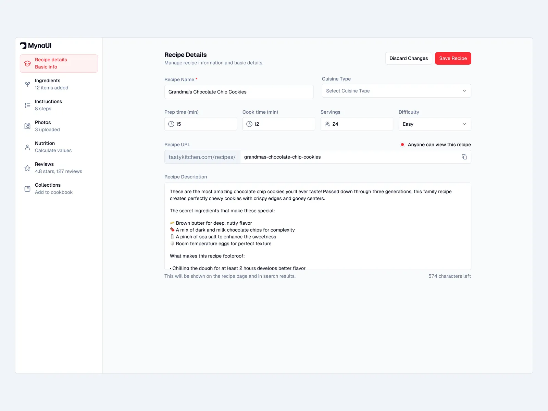548x411 pixels.
Task: Toggle the Anyone can view this recipe indicator
Action: point(402,145)
